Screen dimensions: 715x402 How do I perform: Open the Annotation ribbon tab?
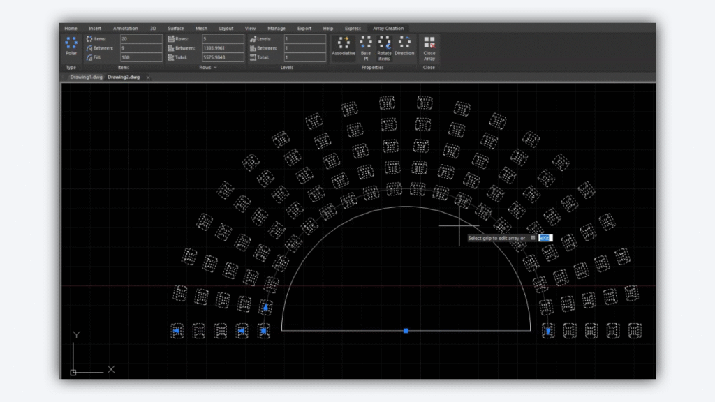tap(126, 28)
